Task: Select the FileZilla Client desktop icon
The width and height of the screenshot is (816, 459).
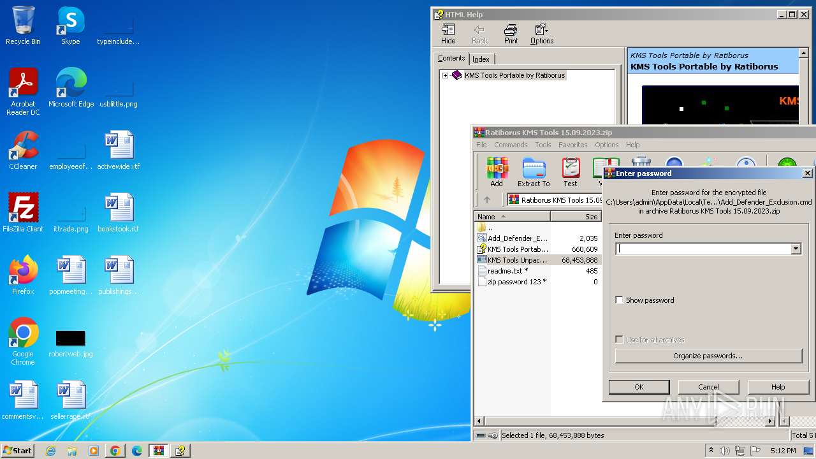Action: (23, 214)
